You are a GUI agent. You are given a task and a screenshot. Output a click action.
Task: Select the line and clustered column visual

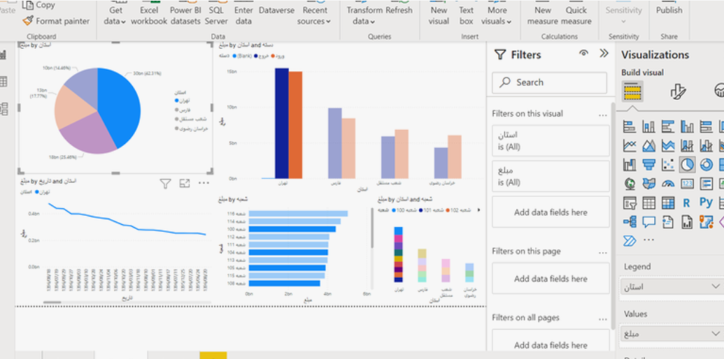pos(706,146)
